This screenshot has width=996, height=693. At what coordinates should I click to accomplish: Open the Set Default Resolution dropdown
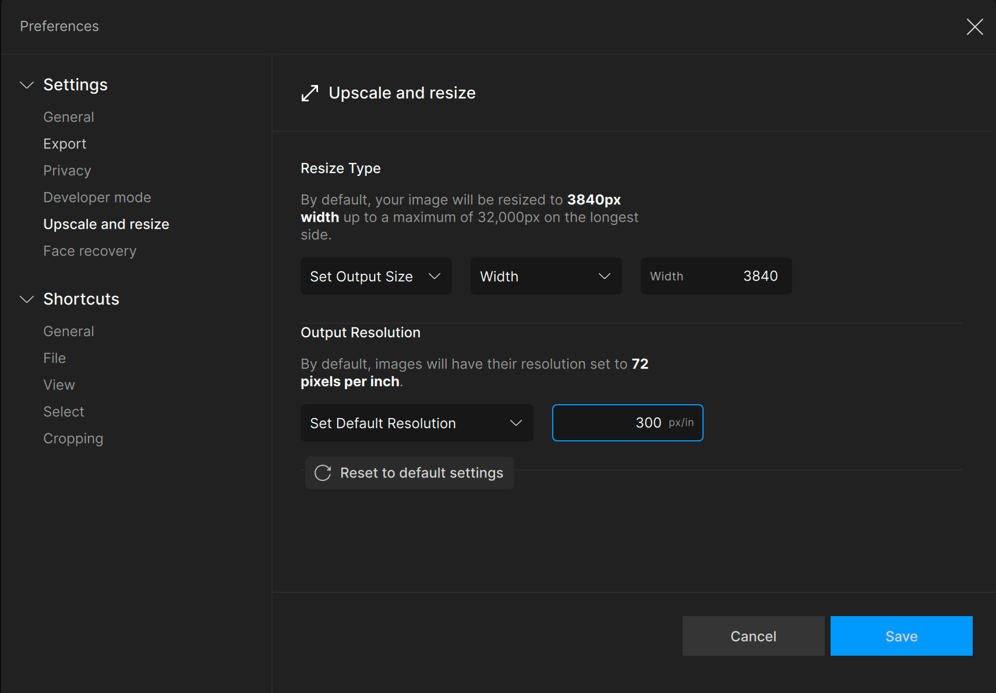click(416, 423)
